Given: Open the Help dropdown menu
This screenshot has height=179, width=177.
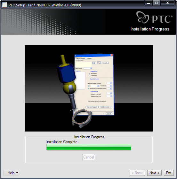Looking at the screenshot, I should point(11,173).
